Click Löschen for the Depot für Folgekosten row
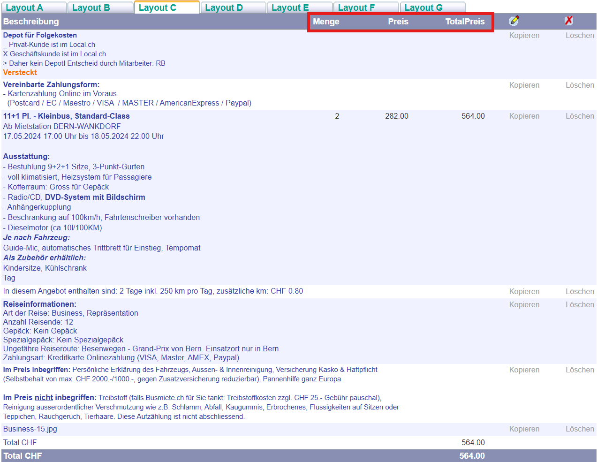Viewport: 597px width, 462px height. (x=580, y=36)
